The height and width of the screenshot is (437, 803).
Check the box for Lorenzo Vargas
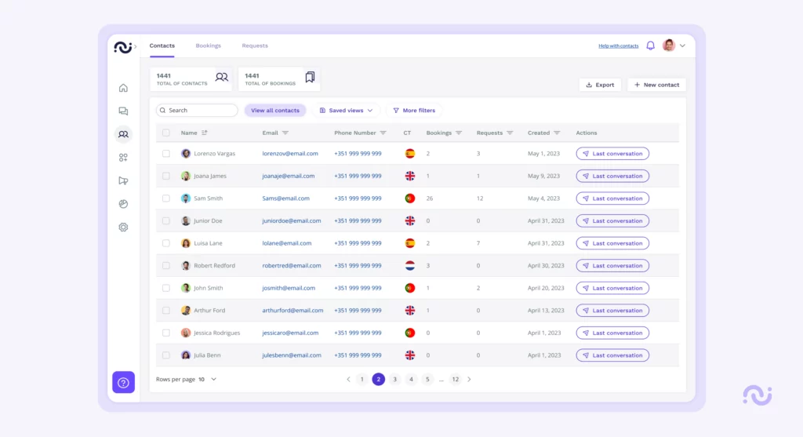click(x=166, y=154)
